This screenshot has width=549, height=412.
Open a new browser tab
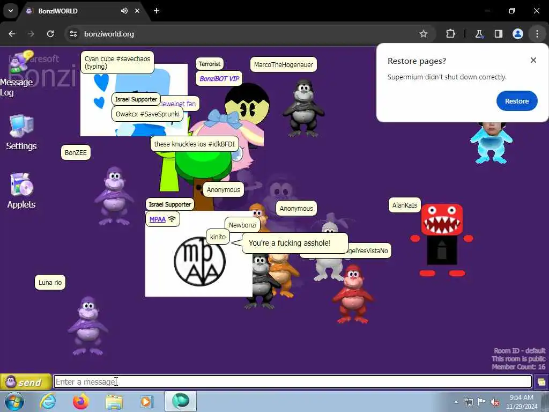157,11
